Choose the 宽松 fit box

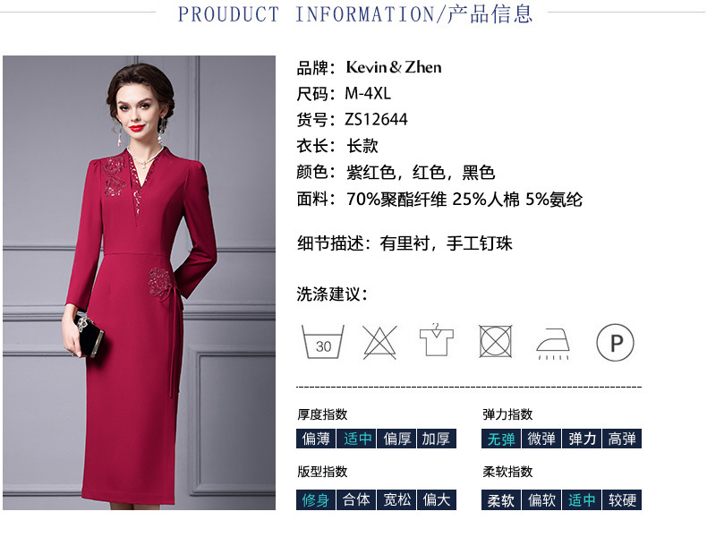[x=396, y=499]
